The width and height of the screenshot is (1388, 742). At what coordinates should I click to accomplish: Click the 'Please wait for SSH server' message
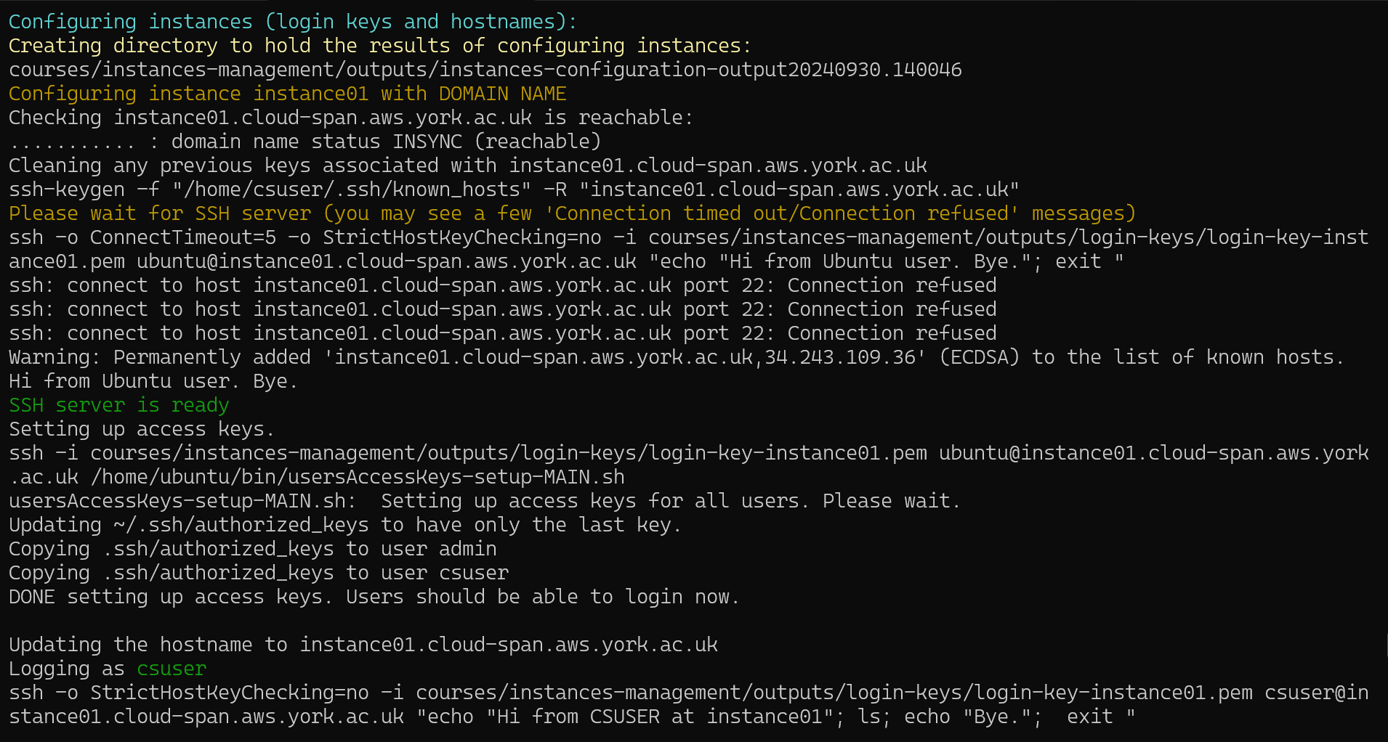point(572,213)
